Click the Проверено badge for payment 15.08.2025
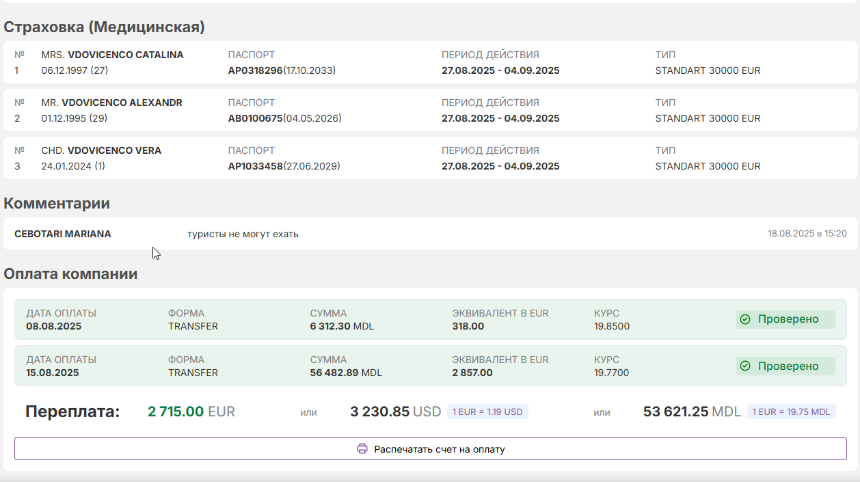Image resolution: width=860 pixels, height=482 pixels. click(785, 366)
